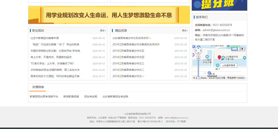
Task: Zoom in the map with the plus button
Action: pos(198,57)
